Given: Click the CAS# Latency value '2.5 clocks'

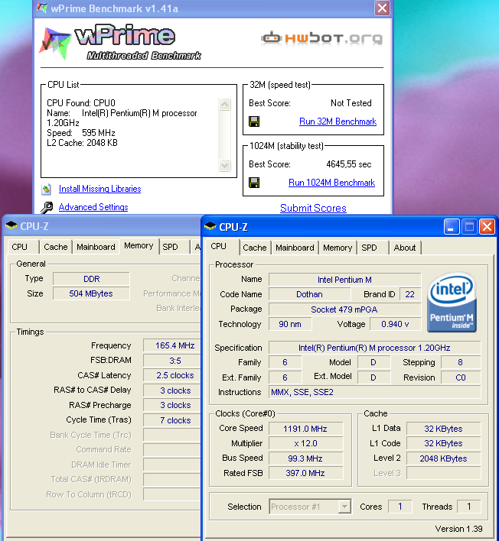Looking at the screenshot, I should click(x=172, y=375).
